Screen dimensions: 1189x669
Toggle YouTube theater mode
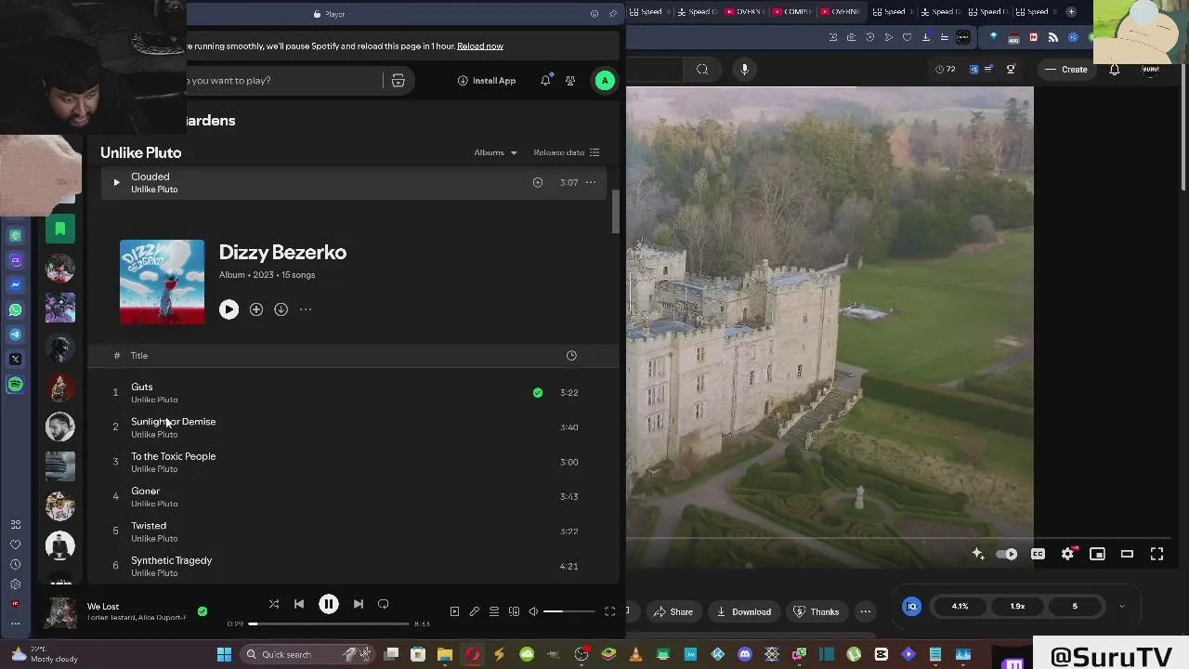tap(1127, 554)
